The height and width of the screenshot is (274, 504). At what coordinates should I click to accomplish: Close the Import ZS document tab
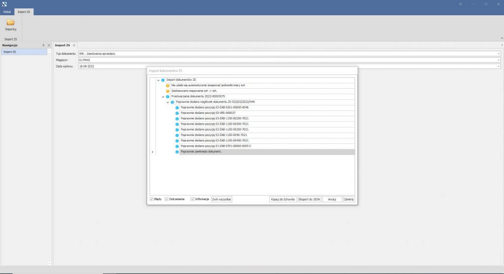[x=74, y=45]
